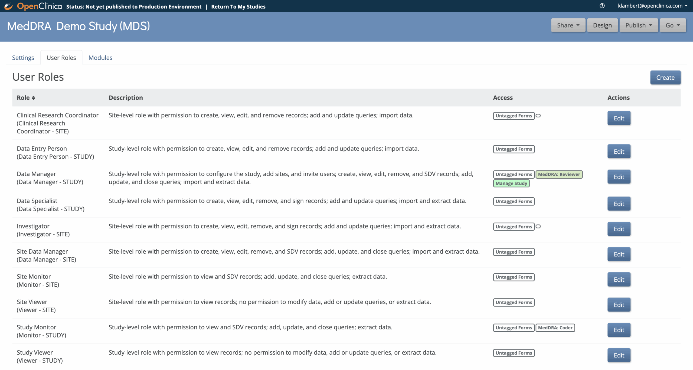The width and height of the screenshot is (693, 370).
Task: Edit the Data Manager role
Action: pos(619,177)
